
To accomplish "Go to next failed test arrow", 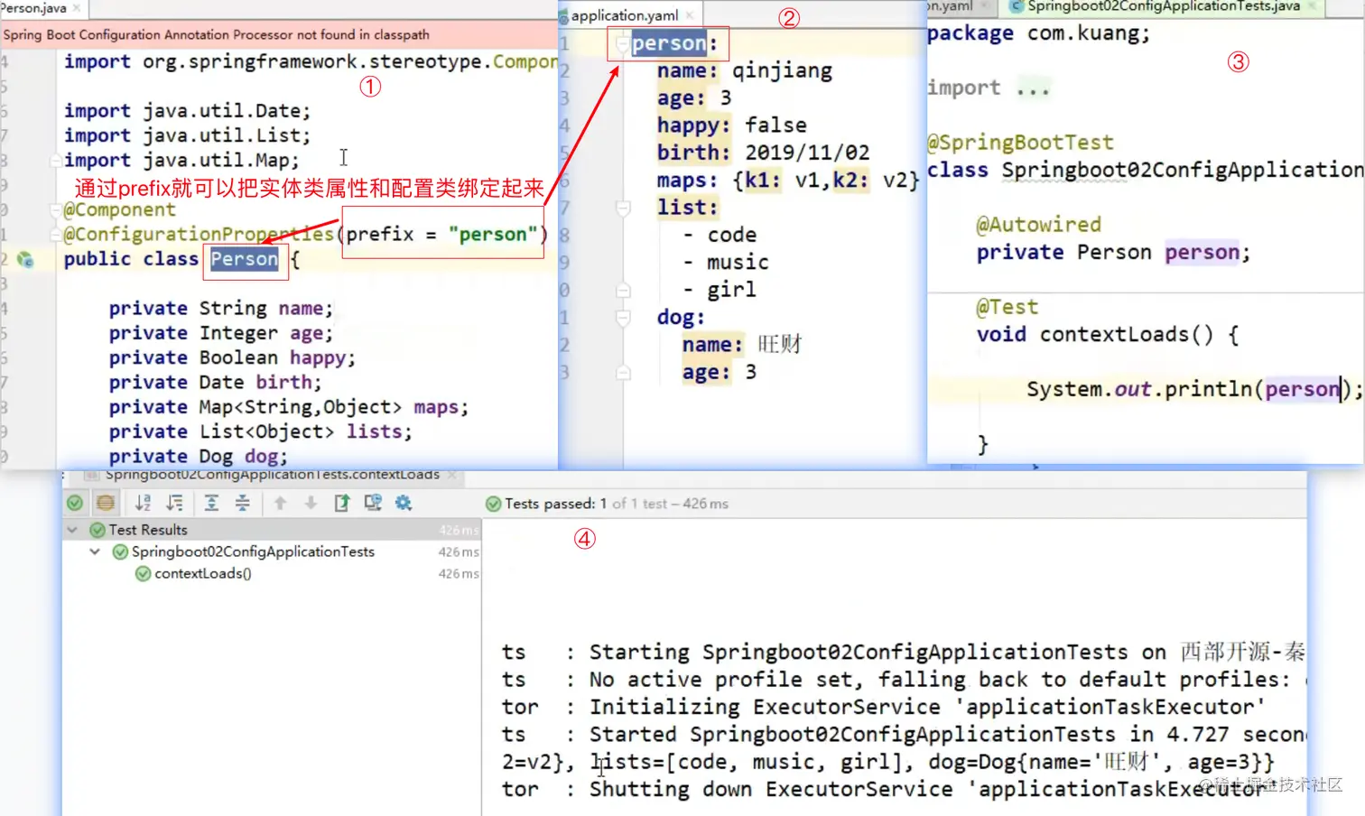I will (x=311, y=503).
